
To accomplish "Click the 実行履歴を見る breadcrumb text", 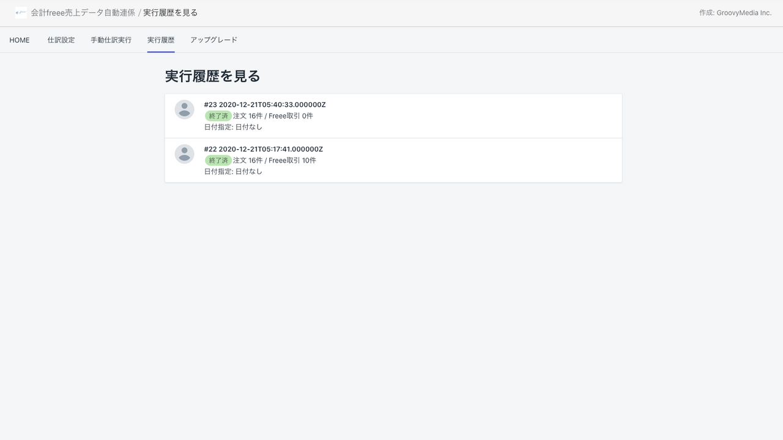I will pyautogui.click(x=171, y=13).
